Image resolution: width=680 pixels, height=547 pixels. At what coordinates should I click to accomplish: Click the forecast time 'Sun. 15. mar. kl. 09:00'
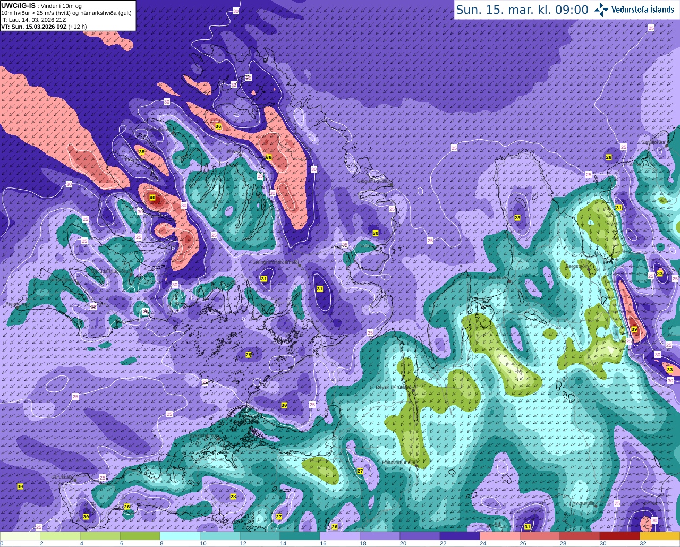[522, 10]
